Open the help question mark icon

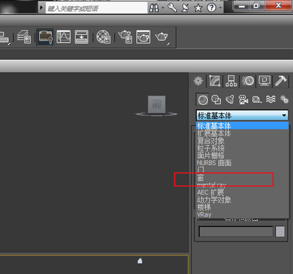click(x=211, y=8)
